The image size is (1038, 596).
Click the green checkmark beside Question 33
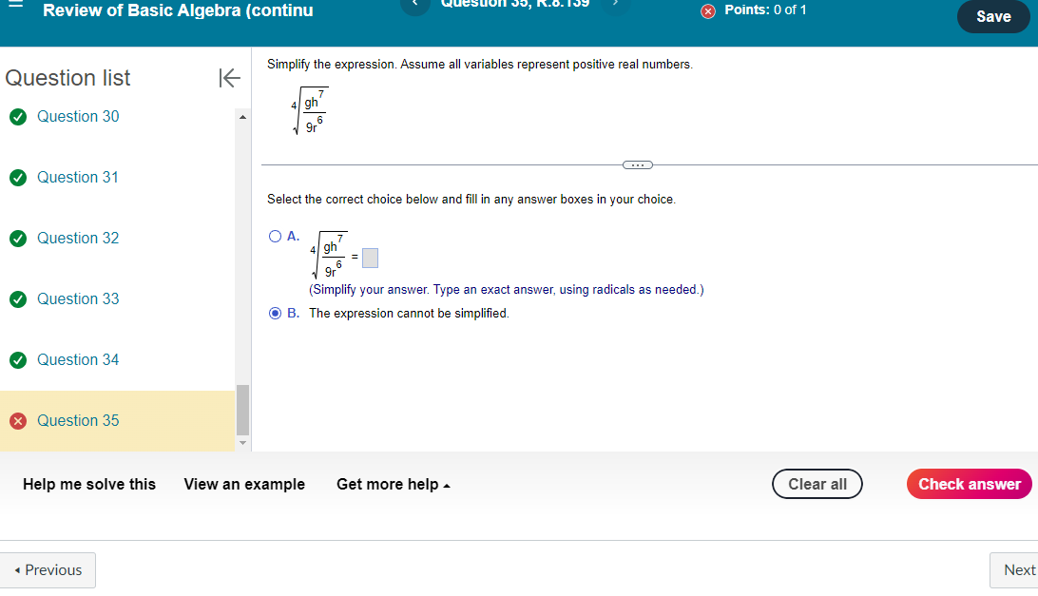tap(18, 298)
